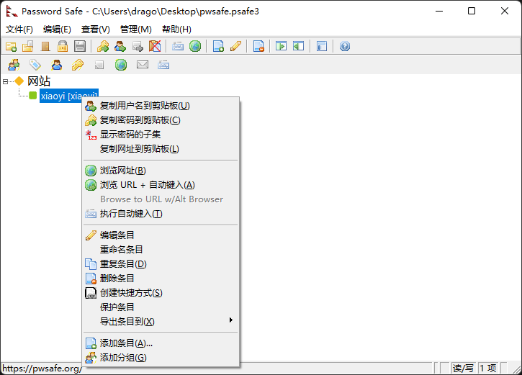Image resolution: width=522 pixels, height=375 pixels.
Task: Choose 编辑条目 from context menu
Action: pos(161,235)
